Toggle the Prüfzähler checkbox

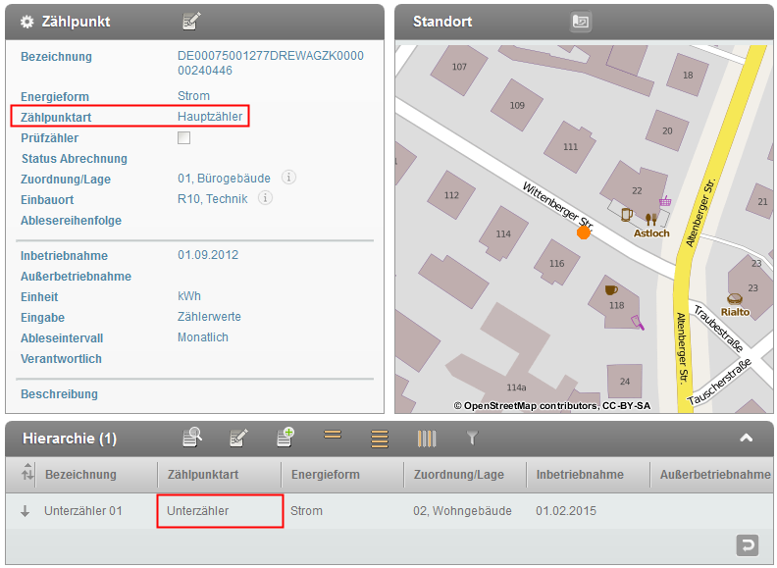tap(183, 138)
